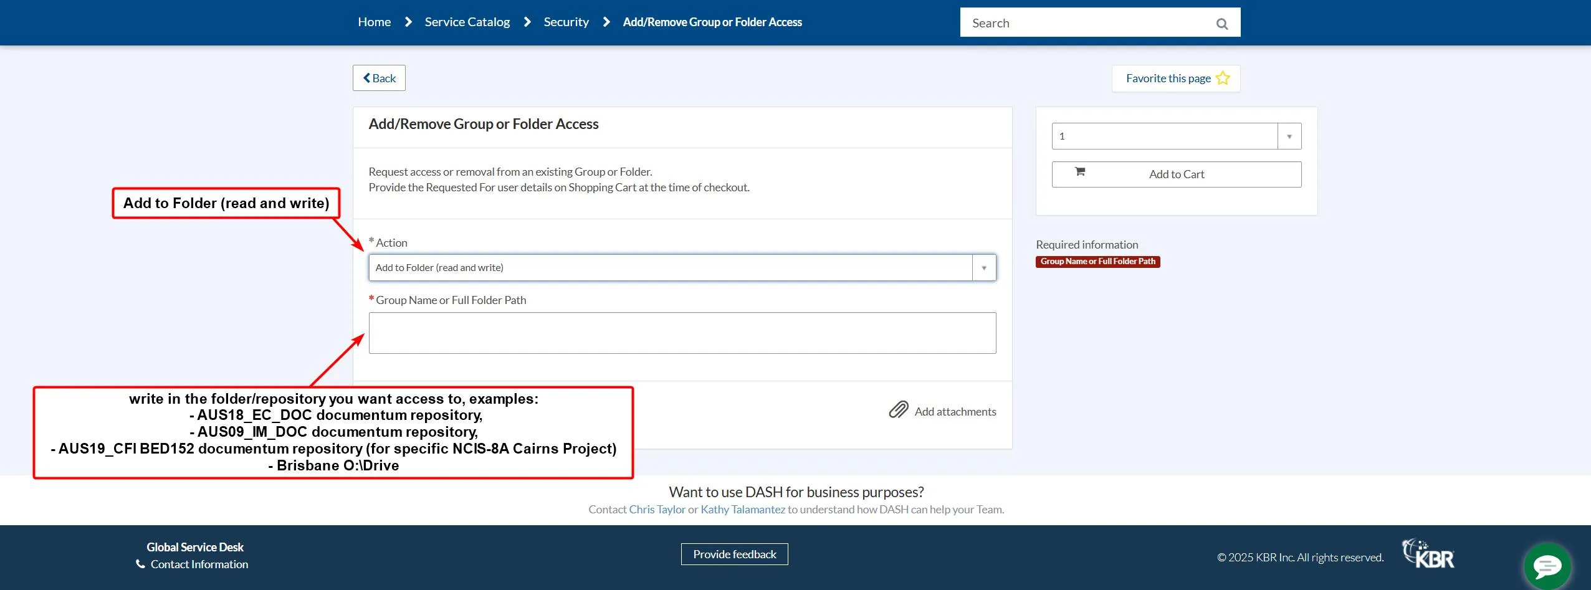Open the Kathy Talamantez contact link
Image resolution: width=1591 pixels, height=590 pixels.
(x=742, y=509)
